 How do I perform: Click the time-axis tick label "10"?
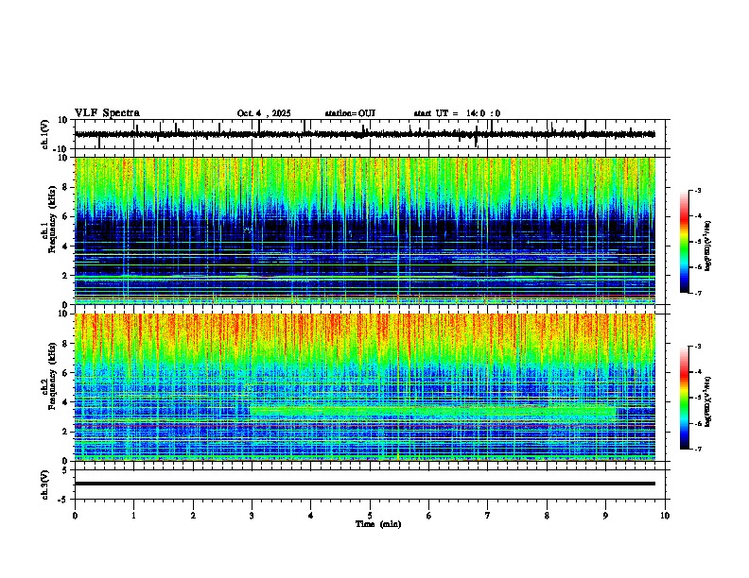[665, 516]
